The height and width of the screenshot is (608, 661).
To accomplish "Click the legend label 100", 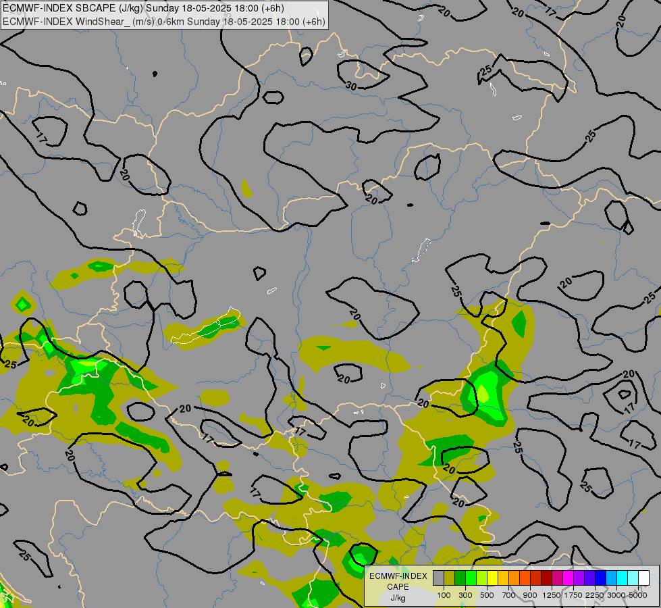I will 444,595.
